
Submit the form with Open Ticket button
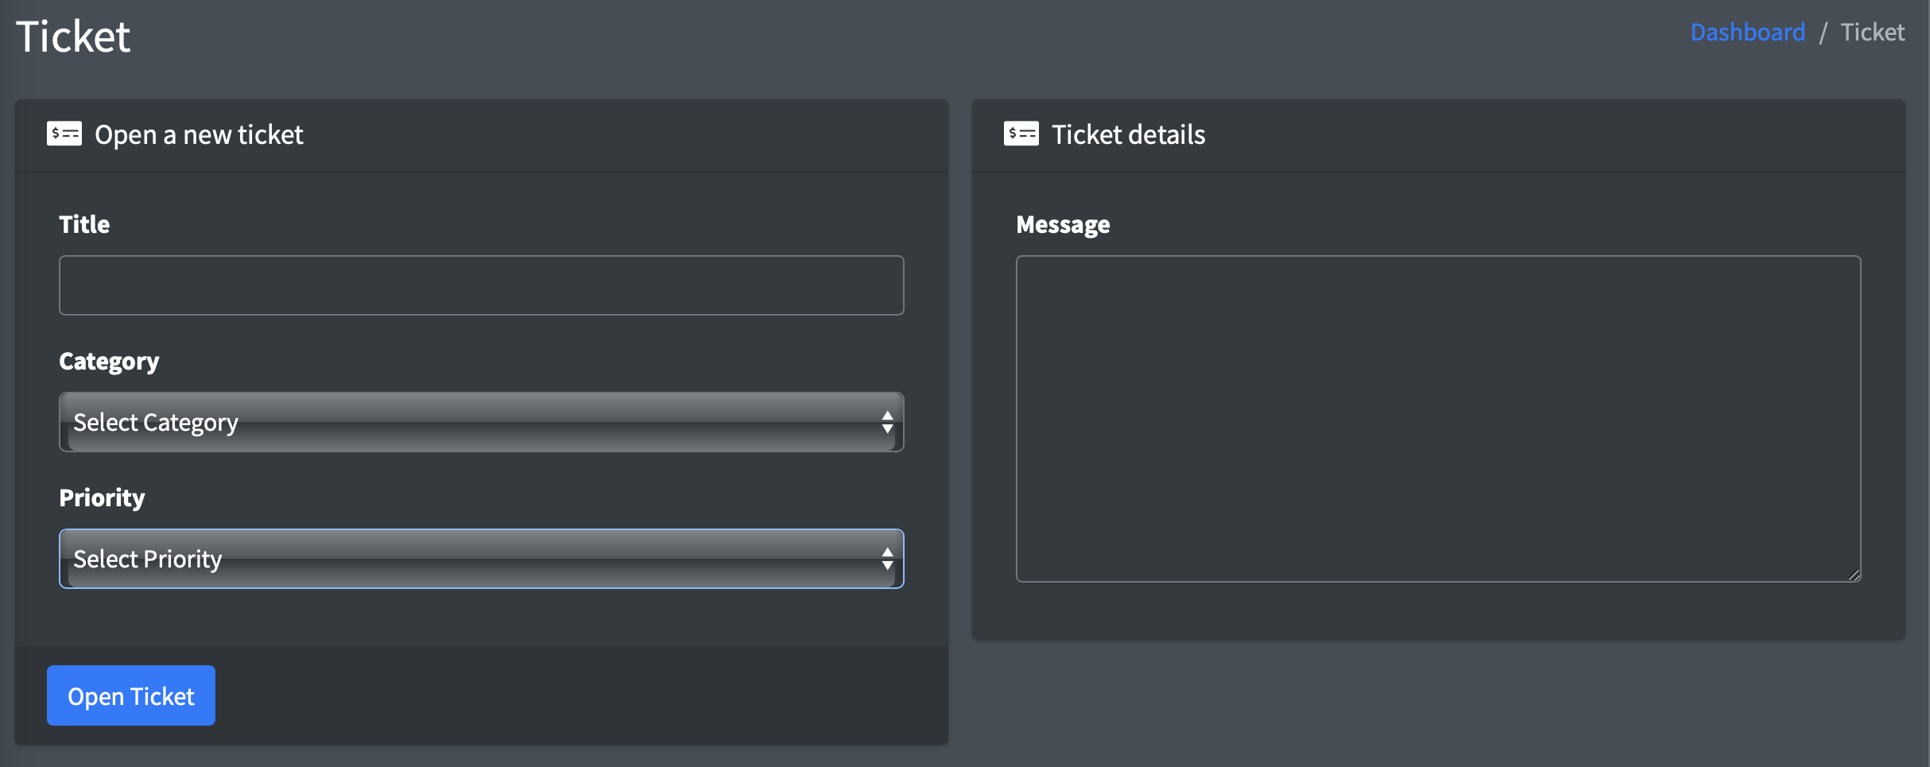(x=131, y=695)
